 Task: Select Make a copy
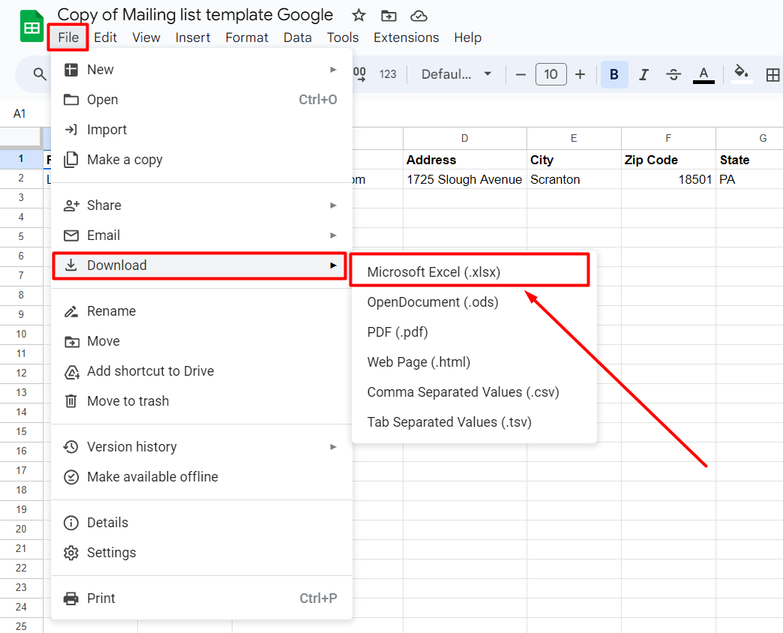tap(202, 160)
